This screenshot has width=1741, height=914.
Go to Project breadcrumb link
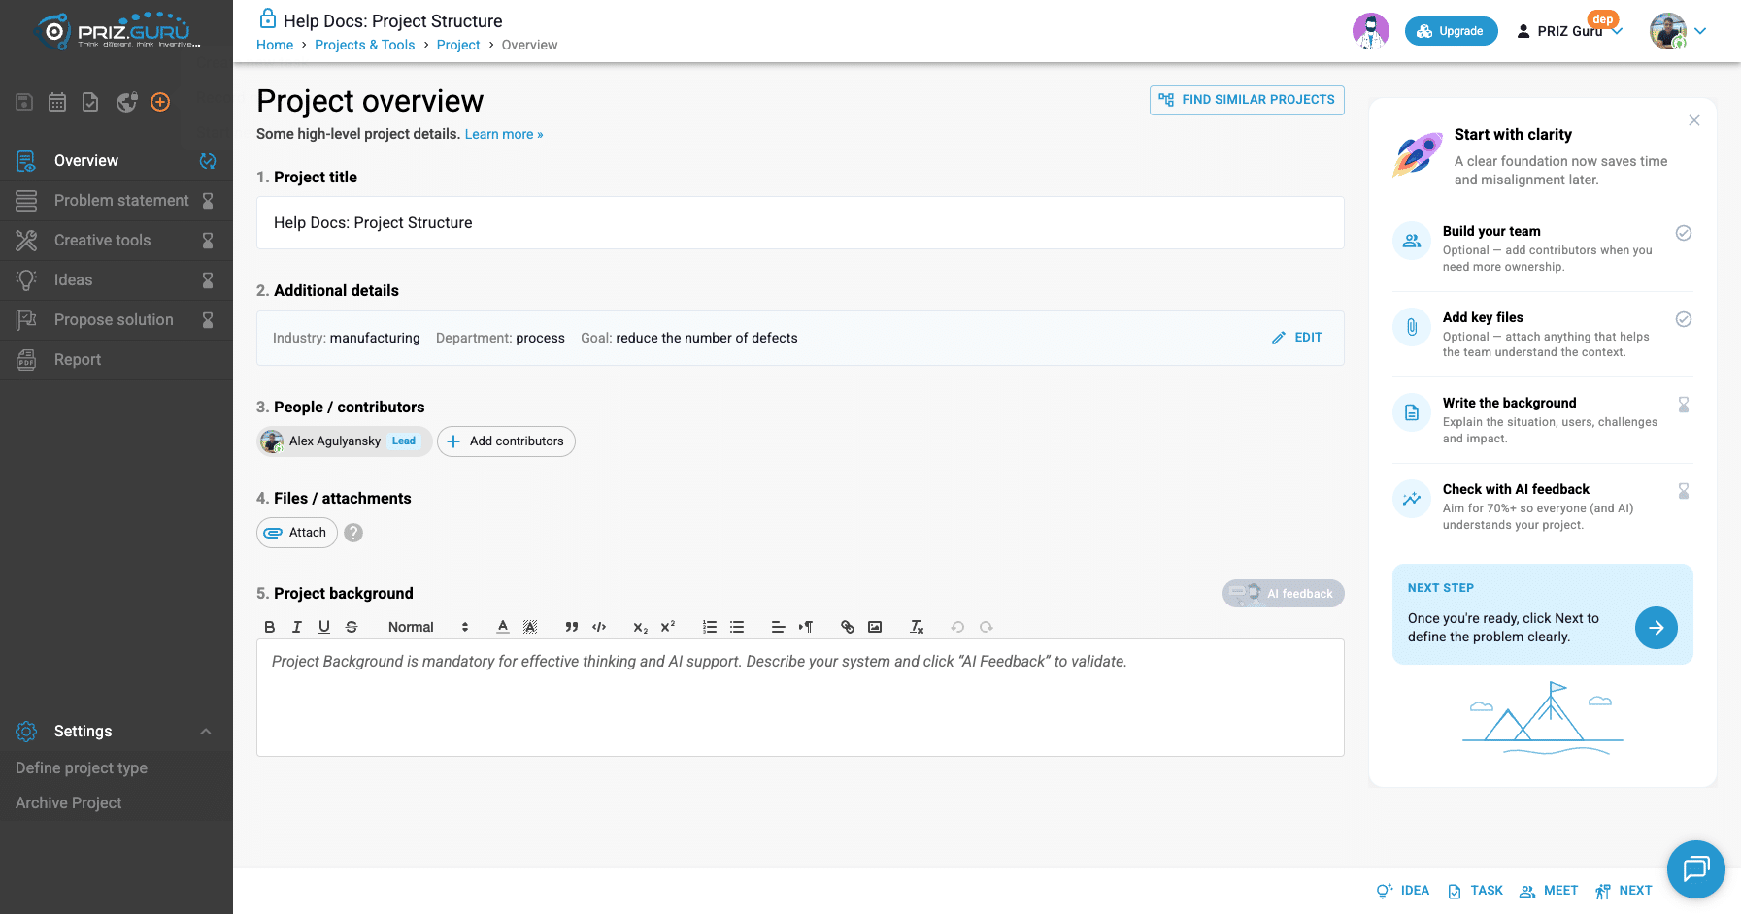458,45
